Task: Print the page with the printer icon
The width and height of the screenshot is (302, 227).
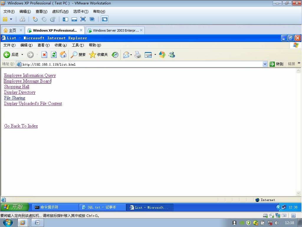Action: 138,55
